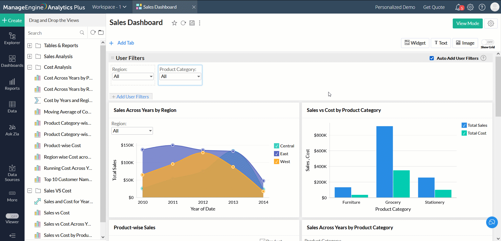Click Add Tab
501x241 pixels.
click(122, 43)
